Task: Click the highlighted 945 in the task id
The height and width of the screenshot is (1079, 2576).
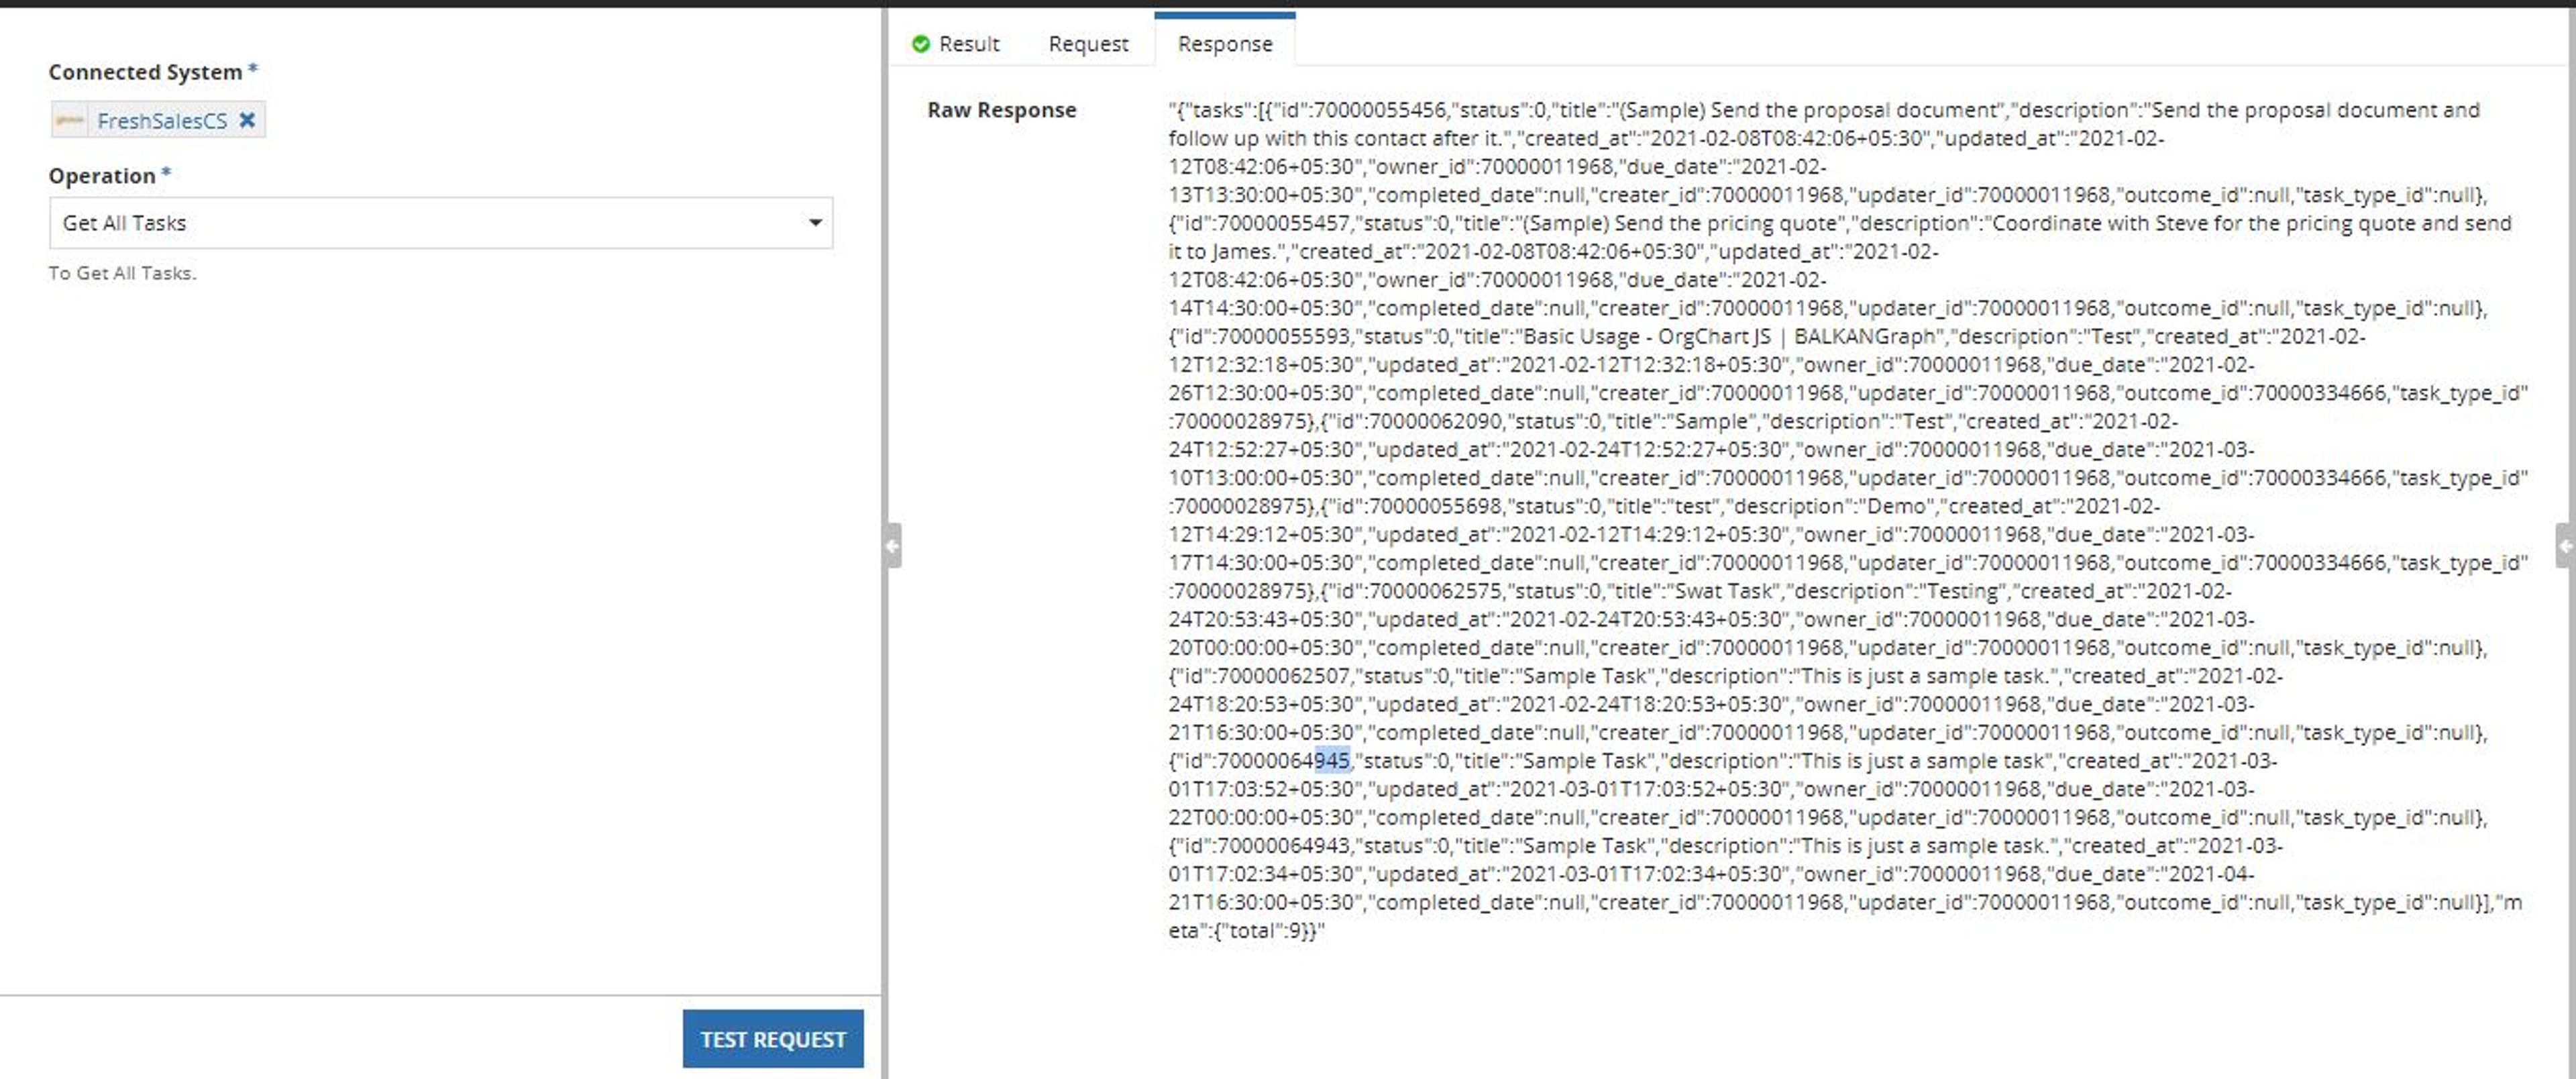Action: 1331,761
